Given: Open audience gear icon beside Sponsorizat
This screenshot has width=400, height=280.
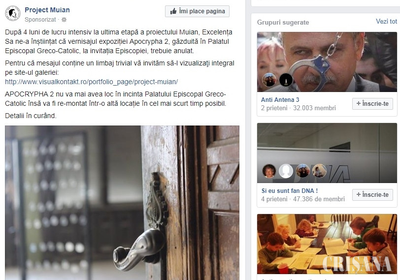Looking at the screenshot, I should (64, 20).
